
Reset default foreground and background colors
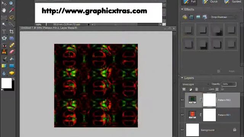click(x=2, y=90)
